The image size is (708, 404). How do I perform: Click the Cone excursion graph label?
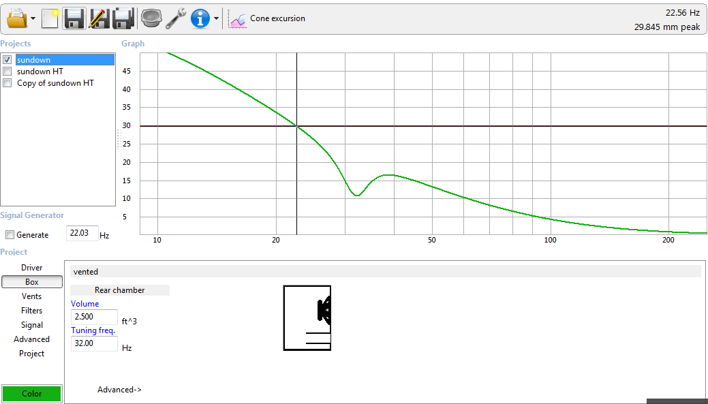point(278,18)
